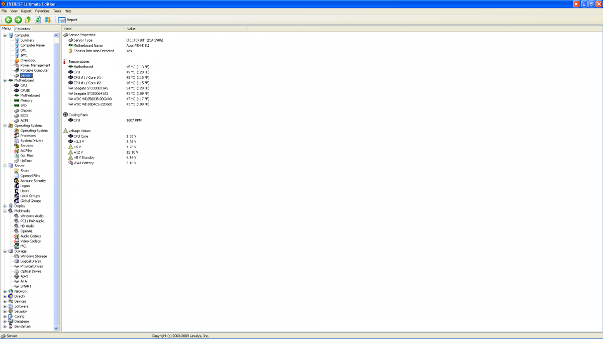This screenshot has height=339, width=603.
Task: Collapse the Motherboard tree node
Action: 5,80
